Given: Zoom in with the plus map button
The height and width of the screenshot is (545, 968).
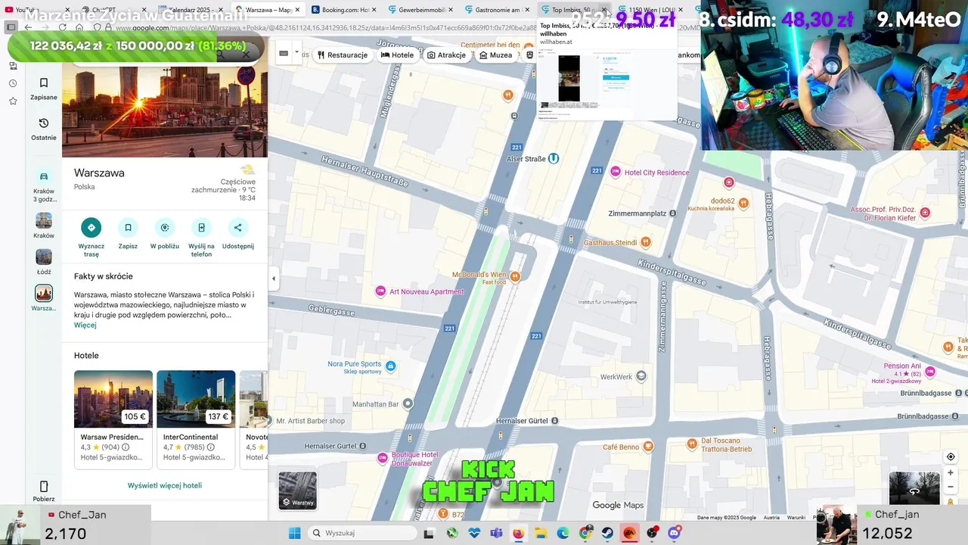Looking at the screenshot, I should pos(951,472).
